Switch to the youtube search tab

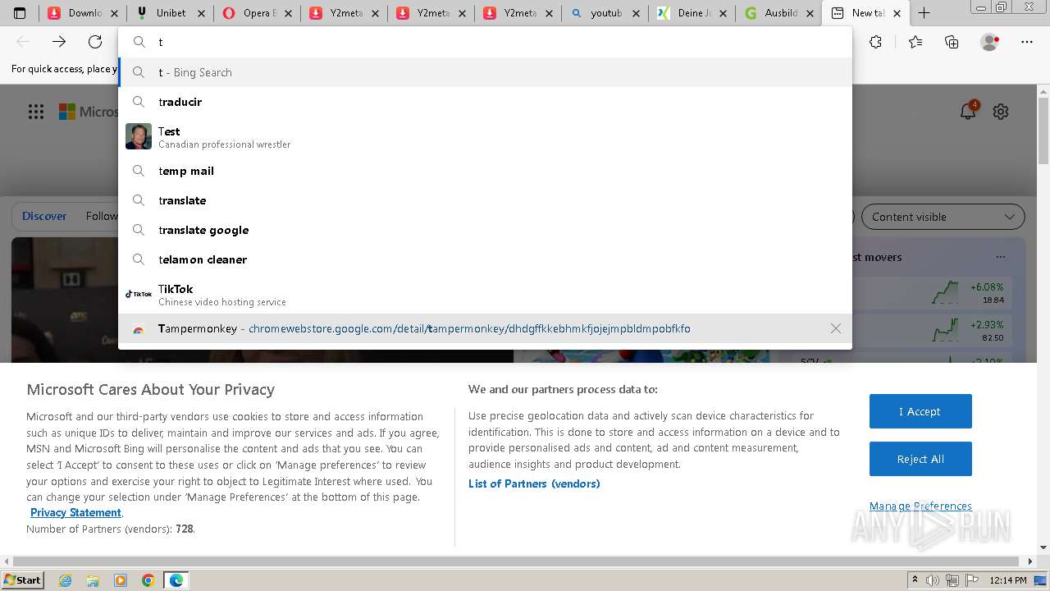605,13
